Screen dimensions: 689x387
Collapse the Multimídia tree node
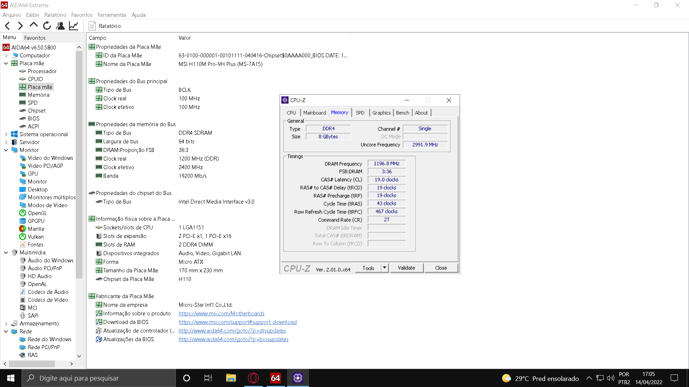click(x=6, y=253)
